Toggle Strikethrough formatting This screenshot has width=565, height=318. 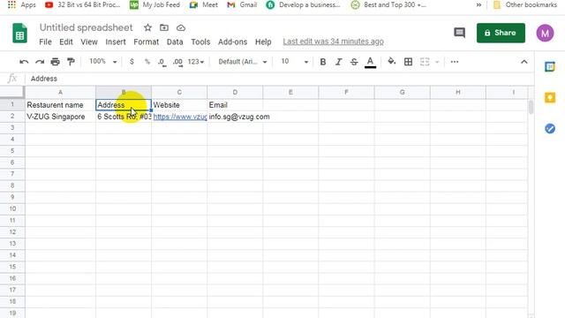(354, 62)
